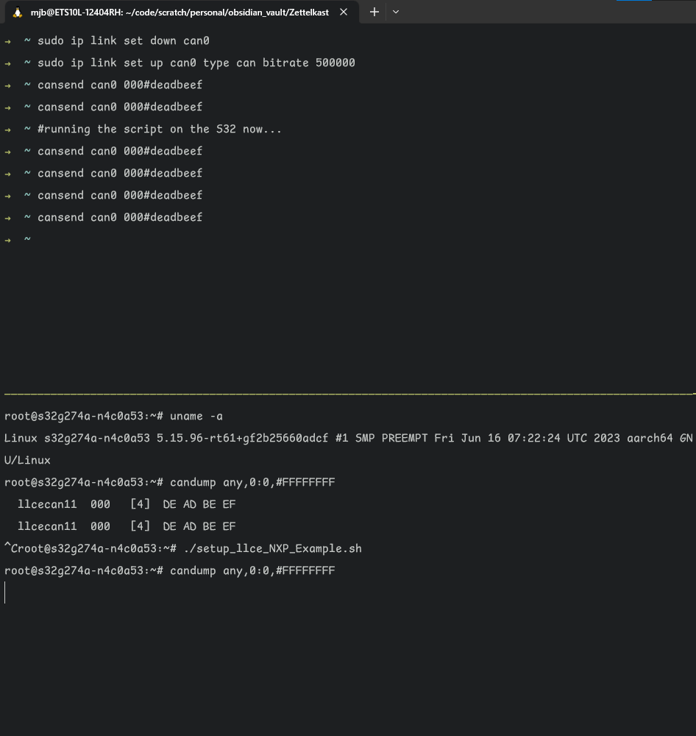Click the Tux penguin icon on the tab

(x=18, y=12)
